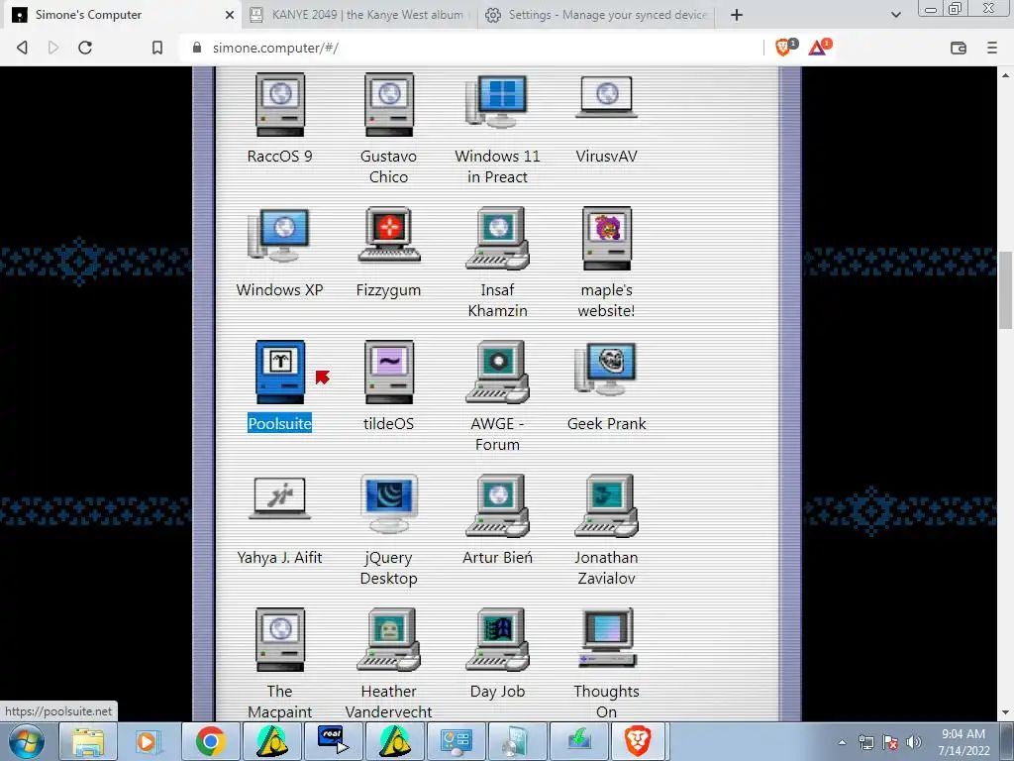Screen dimensions: 1014x761
Task: Open a new browser tab
Action: point(737,15)
